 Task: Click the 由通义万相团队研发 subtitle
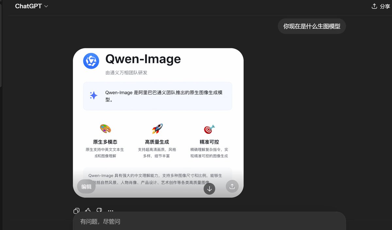(x=126, y=73)
